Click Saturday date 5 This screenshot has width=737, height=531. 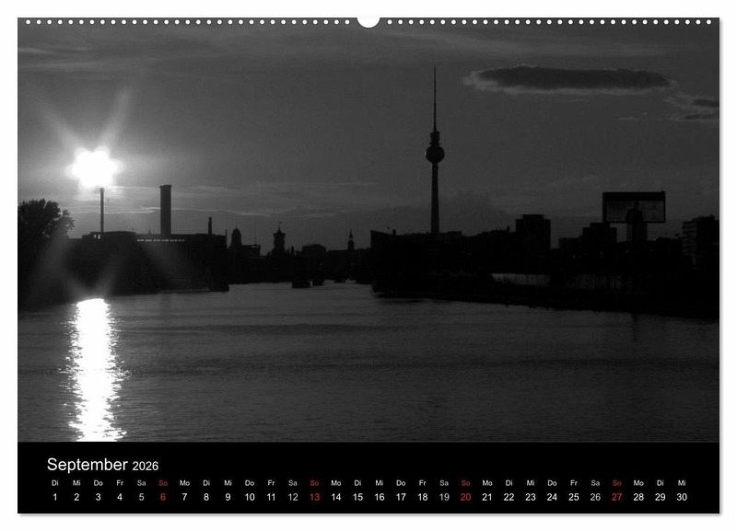click(142, 497)
